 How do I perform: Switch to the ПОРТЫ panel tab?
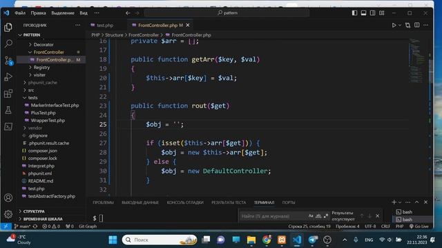point(289,203)
